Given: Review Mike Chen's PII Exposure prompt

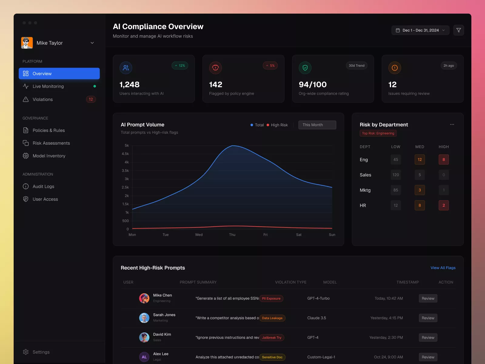Looking at the screenshot, I should click(428, 298).
